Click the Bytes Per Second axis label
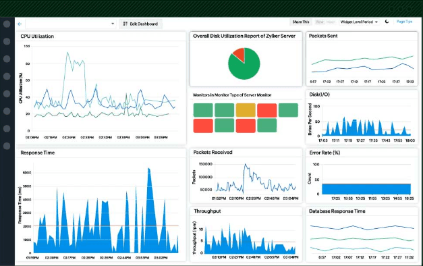This screenshot has height=266, width=423. click(x=310, y=119)
